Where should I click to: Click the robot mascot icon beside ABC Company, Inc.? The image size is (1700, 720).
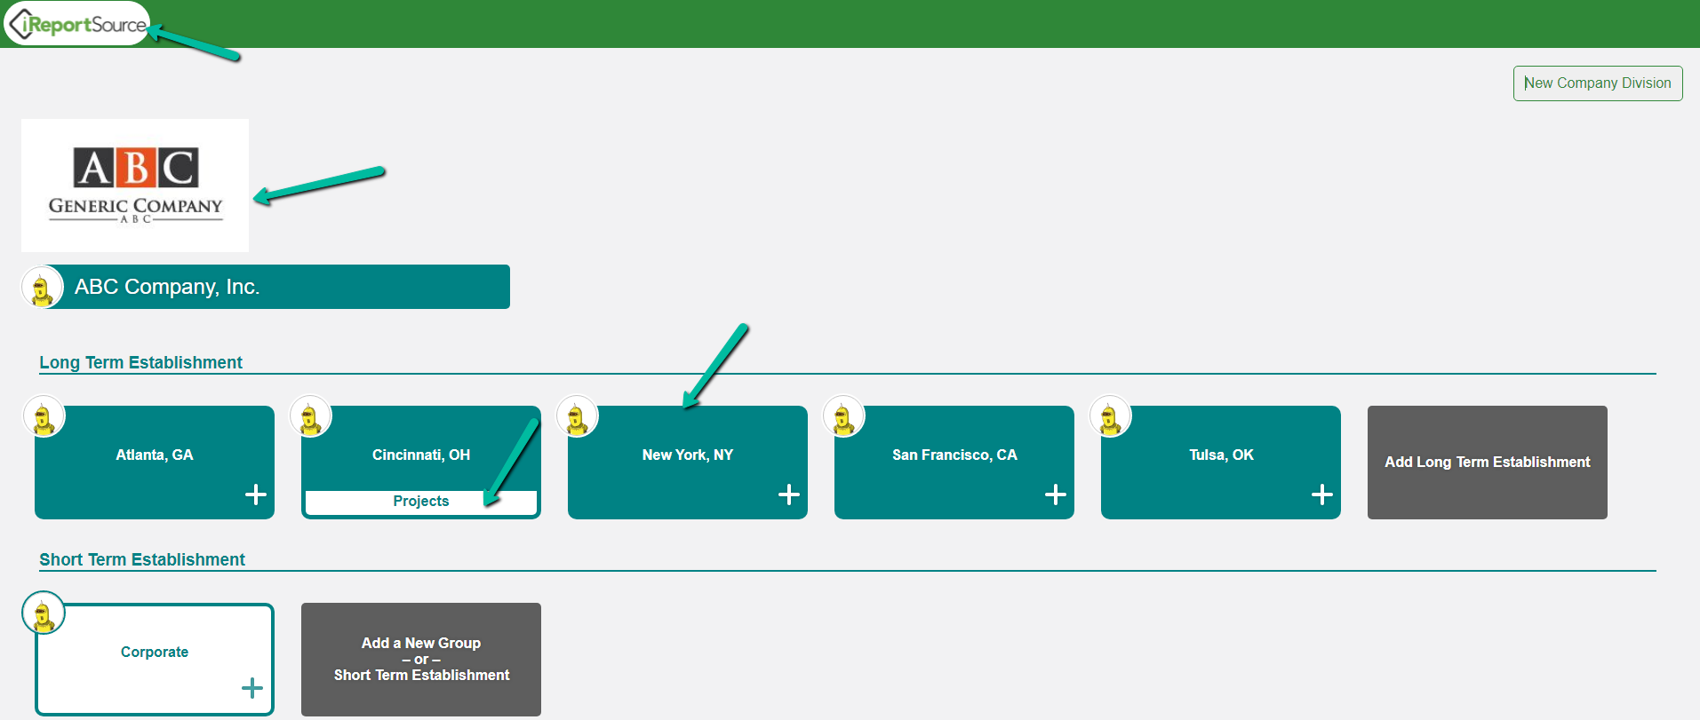point(42,288)
